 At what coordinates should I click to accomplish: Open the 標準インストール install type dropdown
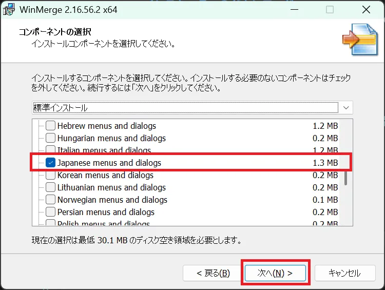192,108
